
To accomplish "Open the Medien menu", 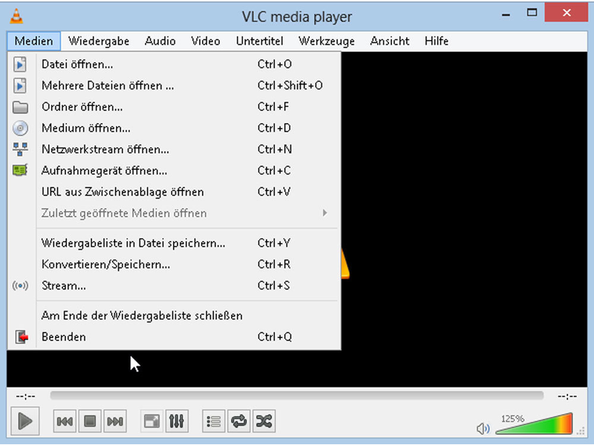I will click(x=33, y=41).
